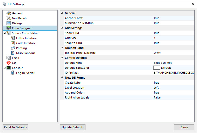Click the Anchor Forms property name
The width and height of the screenshot is (197, 133).
click(x=74, y=18)
